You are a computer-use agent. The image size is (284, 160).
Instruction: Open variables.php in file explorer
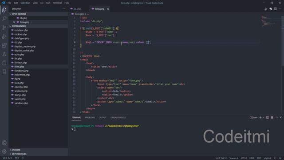pyautogui.click(x=21, y=103)
